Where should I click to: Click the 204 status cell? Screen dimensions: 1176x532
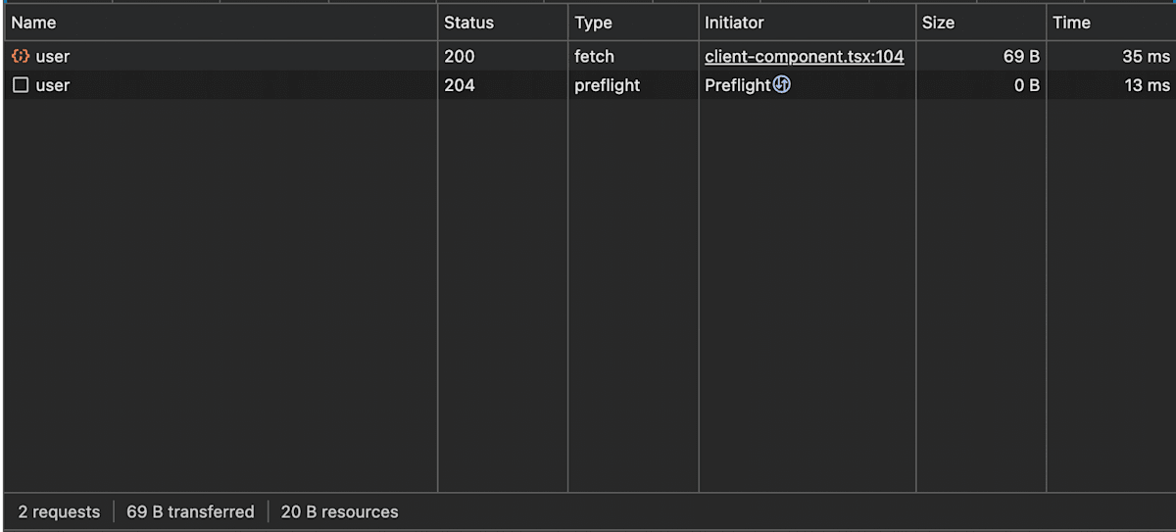[459, 85]
